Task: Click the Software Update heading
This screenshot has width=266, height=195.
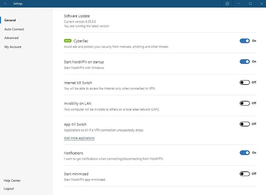Action: (x=77, y=16)
